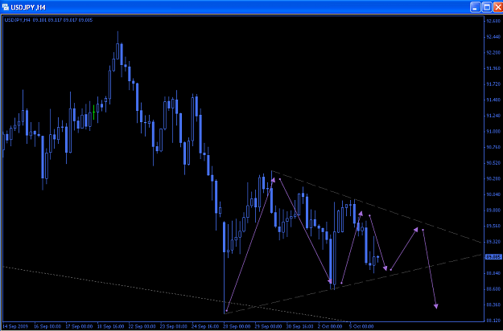Viewport: 503px width, 331px height.
Task: Click the highlighted current price label 89.085
Action: [493, 257]
